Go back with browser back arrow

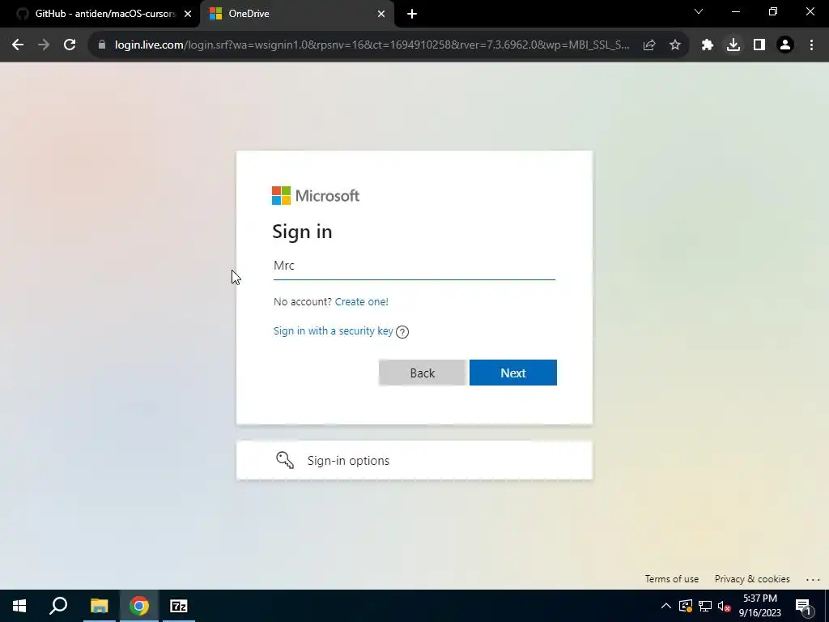(18, 45)
